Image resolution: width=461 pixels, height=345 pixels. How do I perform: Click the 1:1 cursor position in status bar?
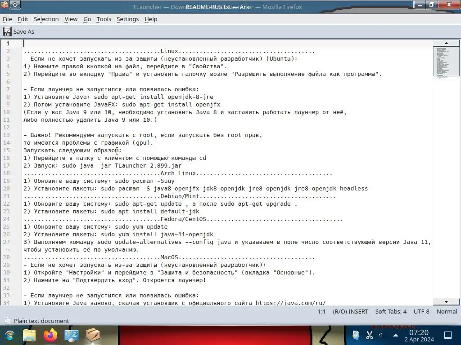(x=321, y=312)
